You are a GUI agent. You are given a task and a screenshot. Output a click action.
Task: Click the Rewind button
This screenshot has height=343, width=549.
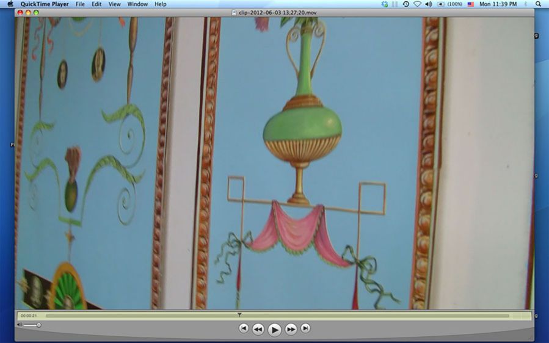coord(258,329)
